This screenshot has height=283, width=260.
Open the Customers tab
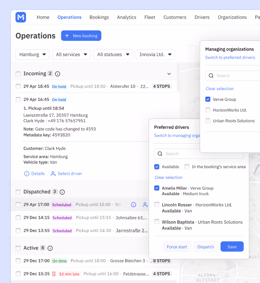coord(175,17)
